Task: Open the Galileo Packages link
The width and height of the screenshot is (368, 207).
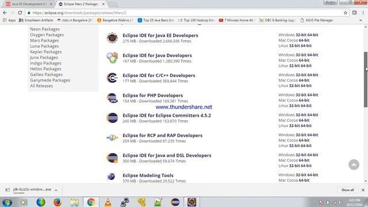Action: (x=46, y=75)
